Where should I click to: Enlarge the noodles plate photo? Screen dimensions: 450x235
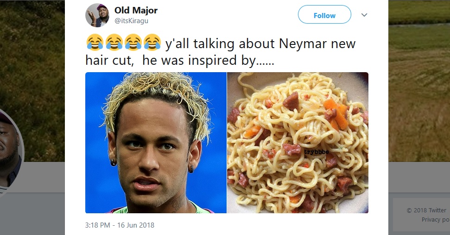point(298,143)
